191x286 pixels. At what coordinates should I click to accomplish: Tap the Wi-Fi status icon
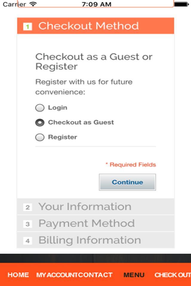(33, 4)
